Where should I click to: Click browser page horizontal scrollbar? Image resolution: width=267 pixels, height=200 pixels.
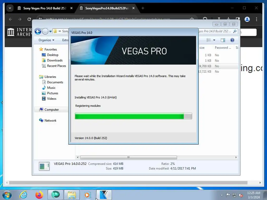[128, 183]
